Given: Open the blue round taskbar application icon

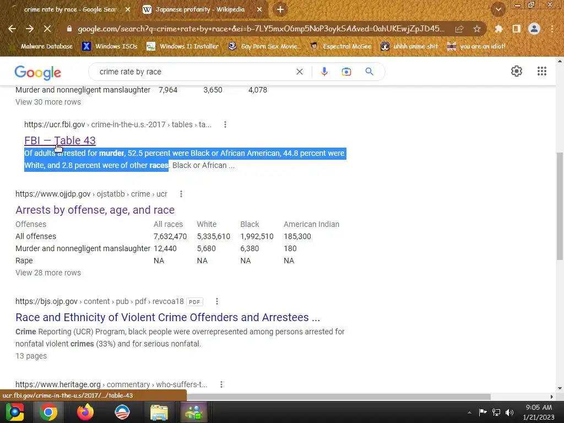Looking at the screenshot, I should pos(122,412).
